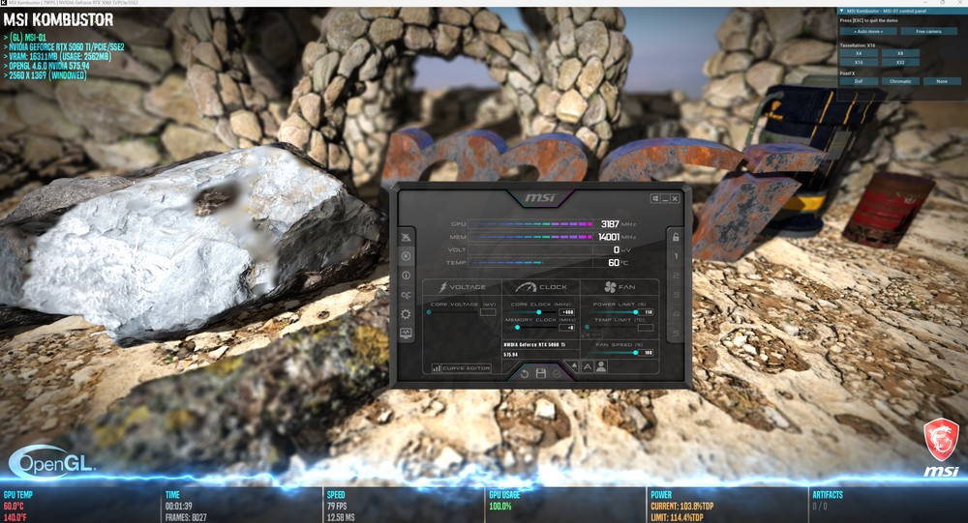Screen dimensions: 968x523
Task: Click the Fan Speed value field 100
Action: click(646, 353)
